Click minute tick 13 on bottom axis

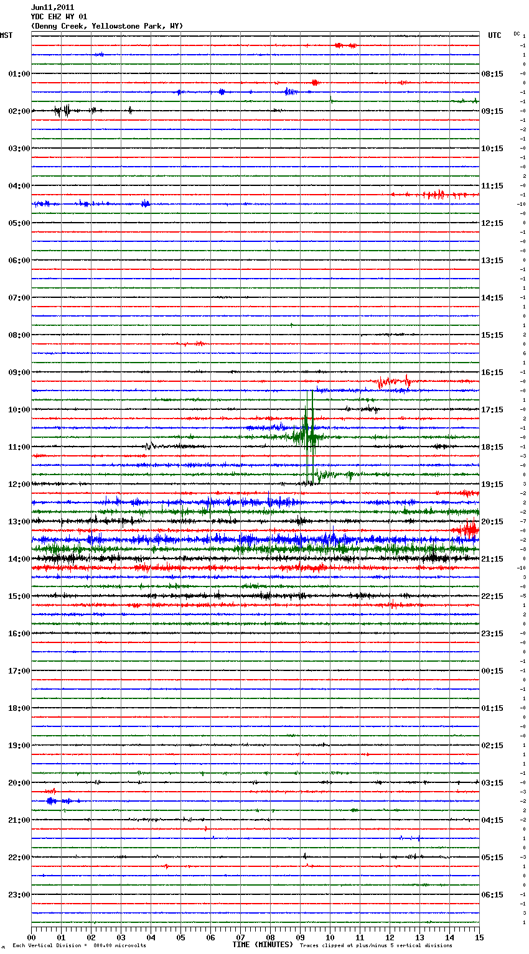(x=420, y=937)
